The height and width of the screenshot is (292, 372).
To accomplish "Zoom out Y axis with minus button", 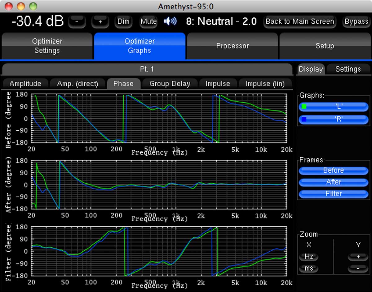I will point(358,268).
